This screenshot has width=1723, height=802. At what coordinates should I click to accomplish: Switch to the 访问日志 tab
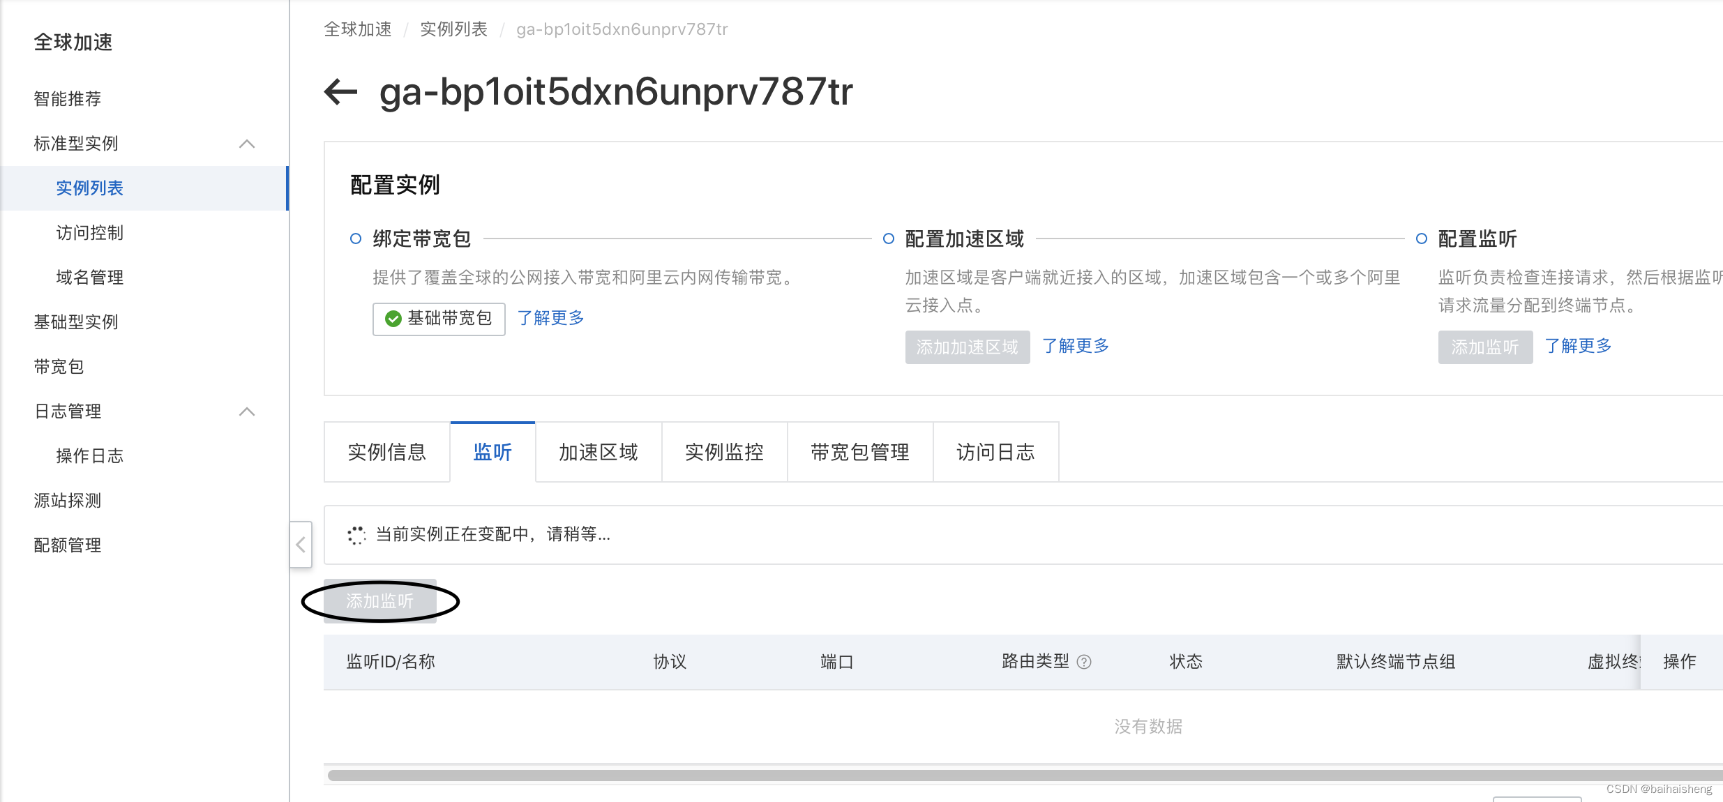click(x=995, y=452)
